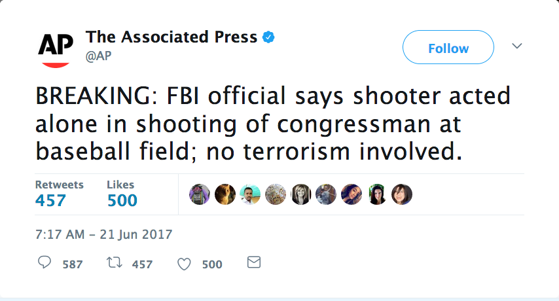Screen dimensions: 559x301
Task: Click the blue verified badge
Action: 268,37
